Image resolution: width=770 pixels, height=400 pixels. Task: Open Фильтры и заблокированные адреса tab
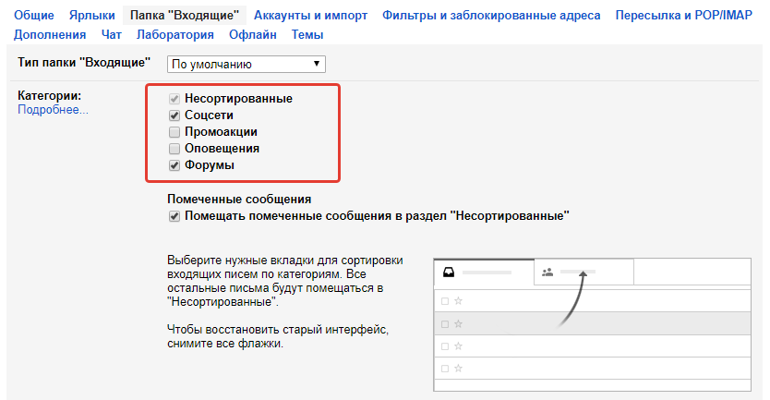pos(491,16)
